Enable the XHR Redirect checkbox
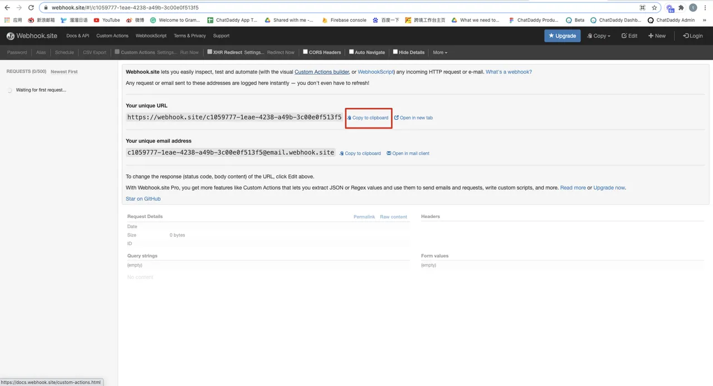This screenshot has width=713, height=386. click(209, 52)
